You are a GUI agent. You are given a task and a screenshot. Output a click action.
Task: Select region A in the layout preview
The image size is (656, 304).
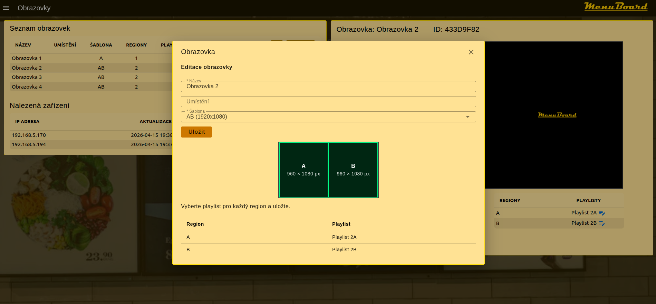tap(303, 170)
